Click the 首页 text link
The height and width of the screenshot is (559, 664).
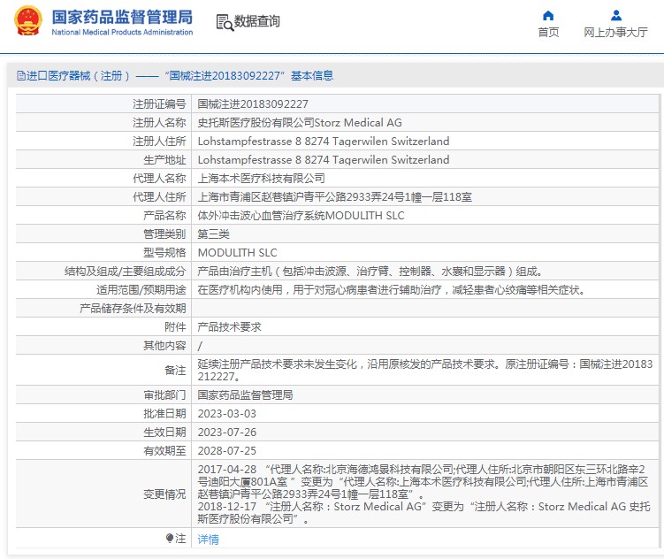point(548,32)
